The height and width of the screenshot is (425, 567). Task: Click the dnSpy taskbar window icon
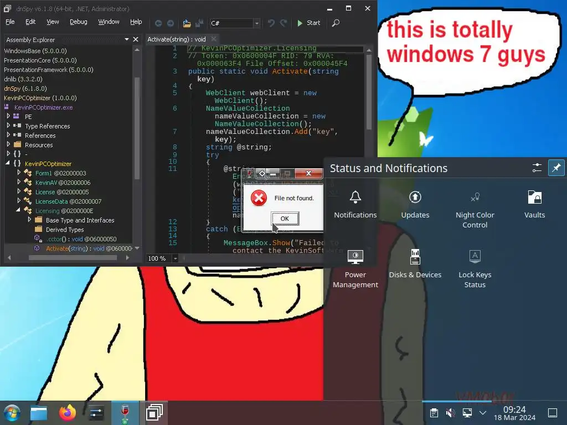[154, 413]
